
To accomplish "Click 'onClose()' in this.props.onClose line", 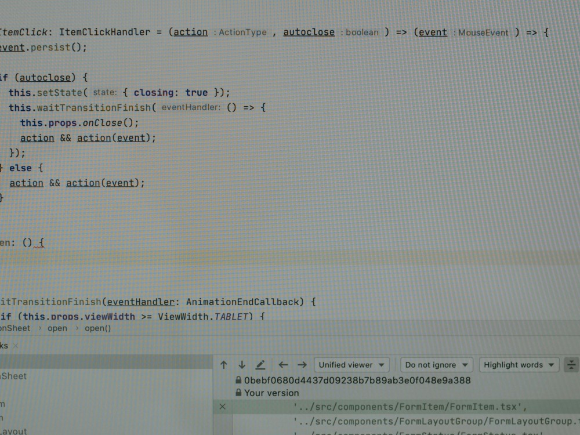I will click(x=107, y=123).
